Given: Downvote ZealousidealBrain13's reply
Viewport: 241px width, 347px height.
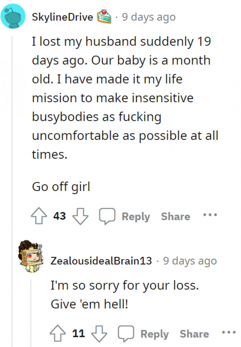Looking at the screenshot, I should point(99,334).
